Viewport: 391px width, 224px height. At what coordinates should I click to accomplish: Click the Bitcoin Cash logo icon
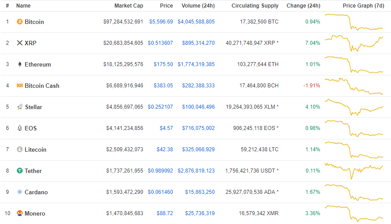(20, 86)
